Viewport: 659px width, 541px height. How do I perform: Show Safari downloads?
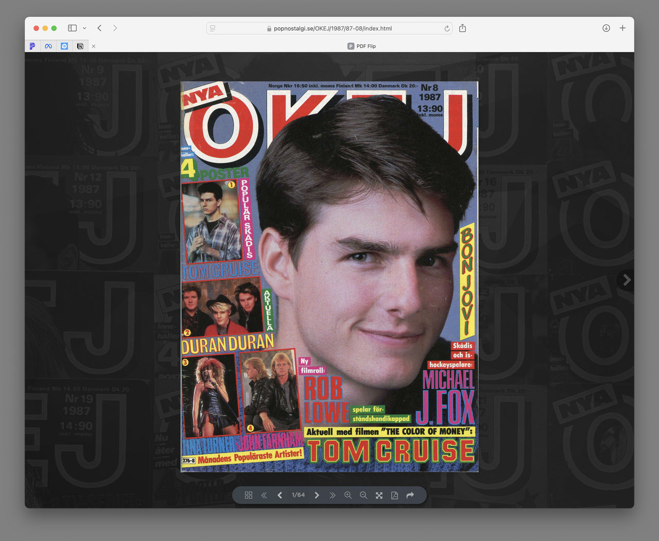606,28
